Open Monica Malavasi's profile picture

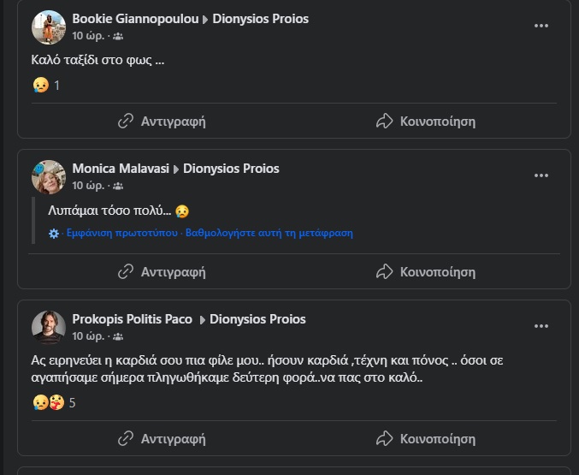click(49, 177)
